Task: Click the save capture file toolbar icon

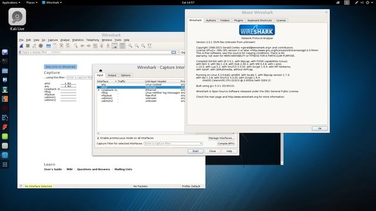Action: click(x=55, y=46)
